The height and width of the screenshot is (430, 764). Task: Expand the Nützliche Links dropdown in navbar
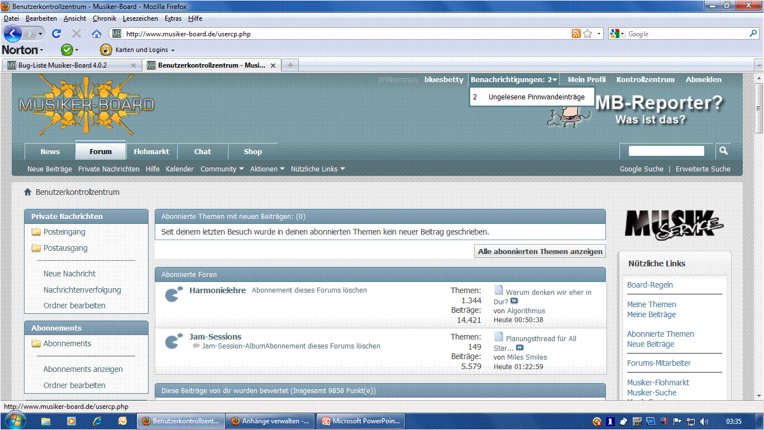coord(318,169)
